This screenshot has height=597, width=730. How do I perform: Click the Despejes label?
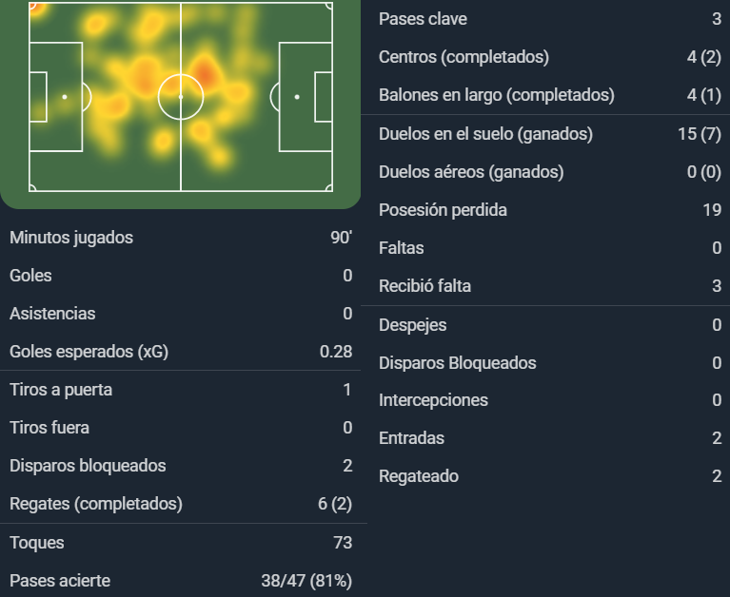(x=412, y=325)
